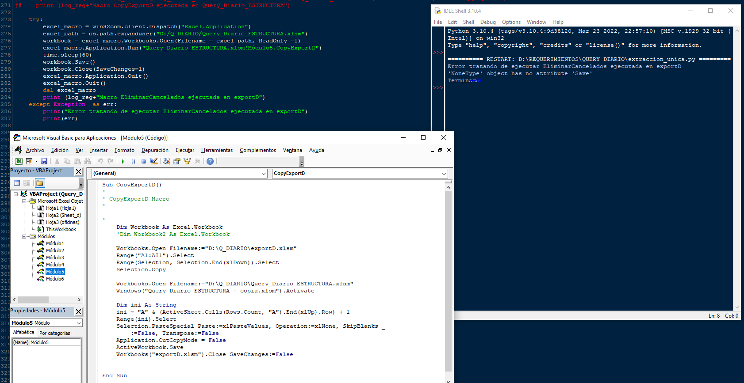
Task: Toggle Folders view in Project panel
Action: click(x=40, y=183)
